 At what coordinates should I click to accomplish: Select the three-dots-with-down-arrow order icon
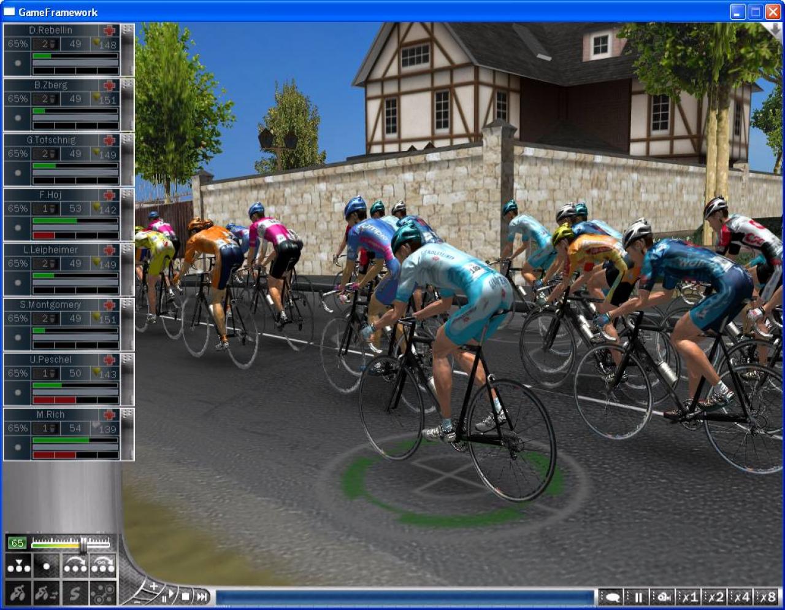pos(18,566)
